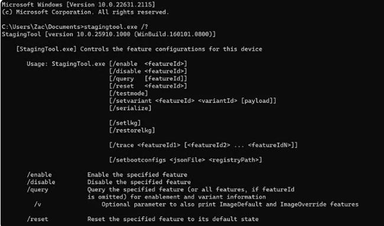
Task: Click the [/setbootconfigs] usage line
Action: coord(186,160)
